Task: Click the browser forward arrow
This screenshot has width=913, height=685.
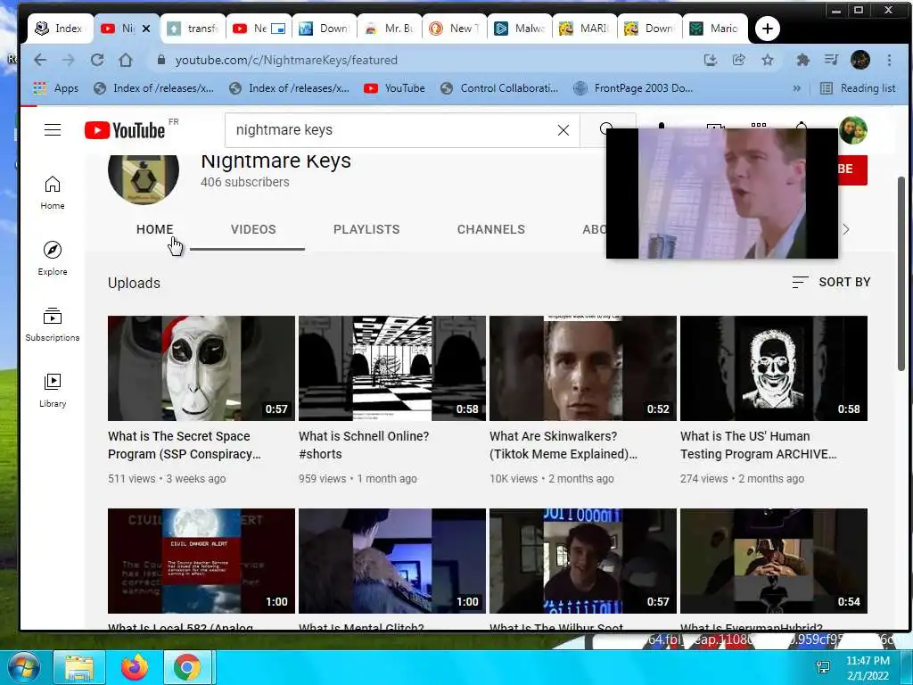Action: [68, 60]
